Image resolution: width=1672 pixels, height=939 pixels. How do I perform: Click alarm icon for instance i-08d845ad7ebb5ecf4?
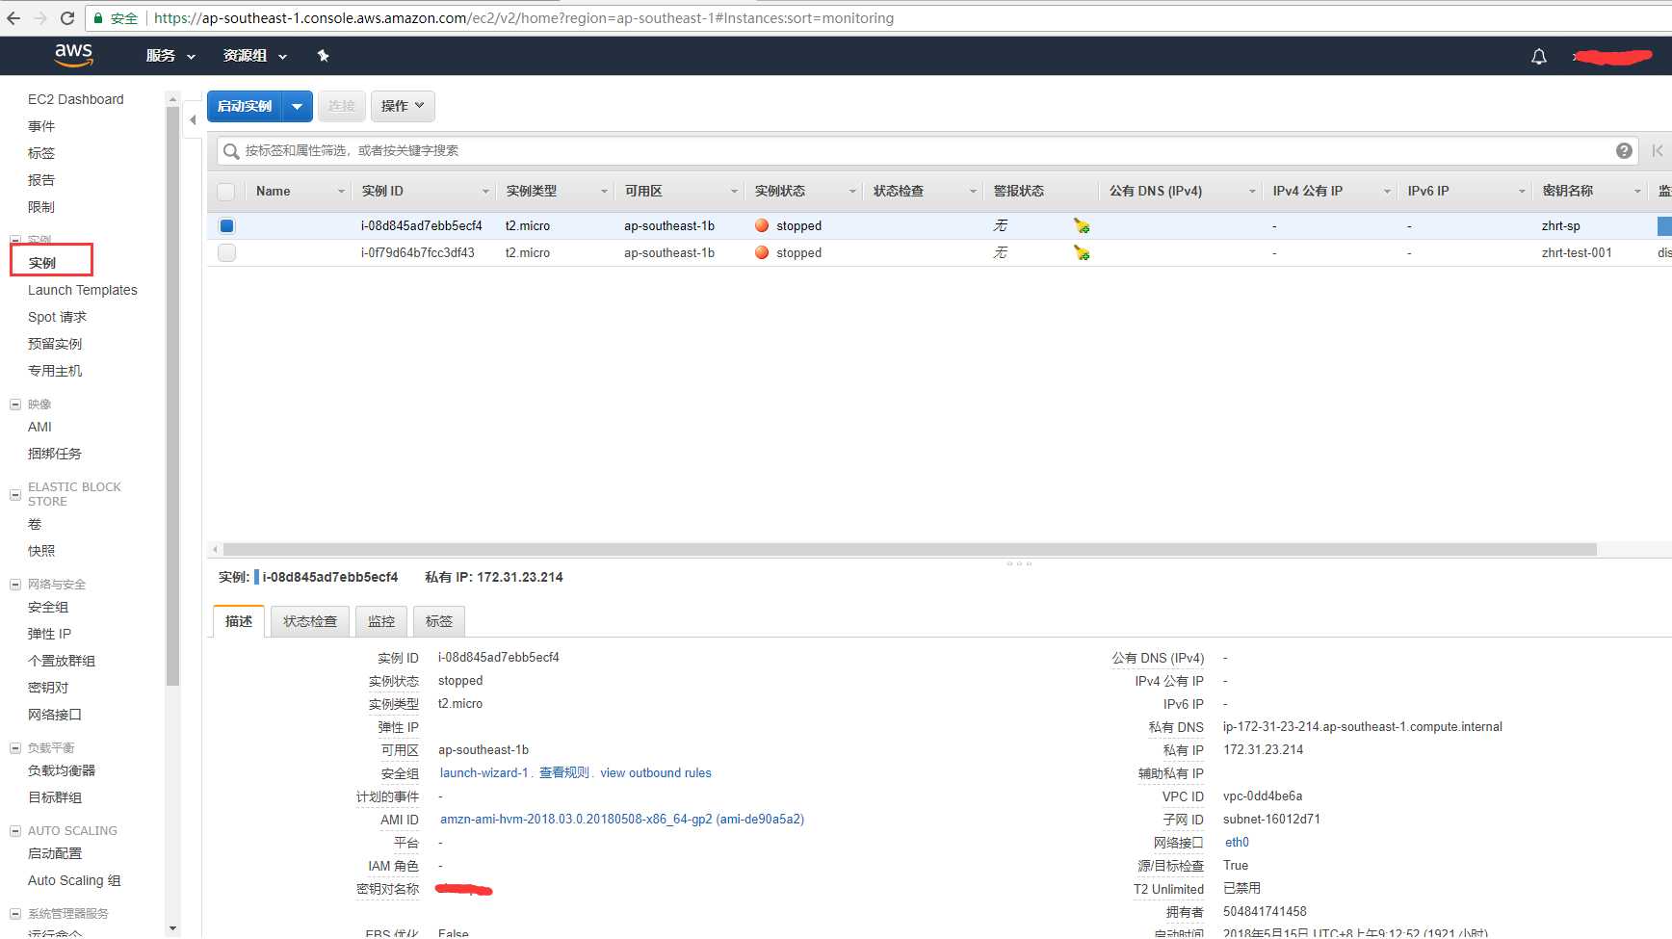(x=1082, y=225)
